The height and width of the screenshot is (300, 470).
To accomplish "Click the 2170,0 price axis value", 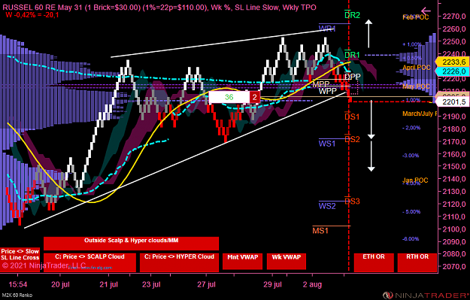I will [455, 141].
